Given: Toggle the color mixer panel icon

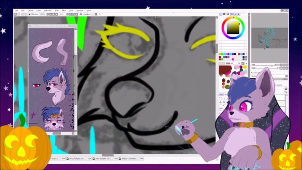Looking at the screenshot, I should 231,14.
